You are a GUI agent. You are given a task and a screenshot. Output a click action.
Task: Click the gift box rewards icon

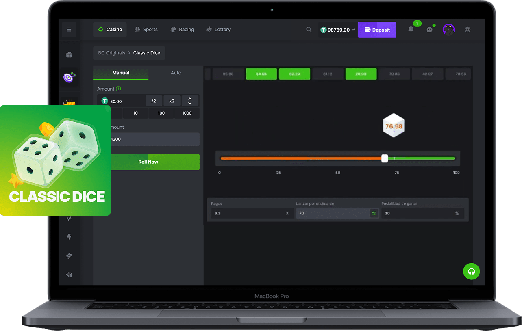pos(69,54)
